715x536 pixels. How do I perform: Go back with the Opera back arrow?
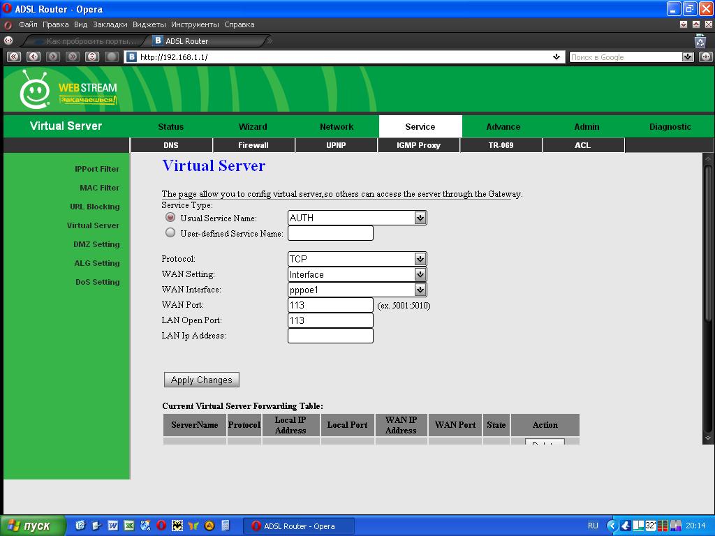(34, 57)
